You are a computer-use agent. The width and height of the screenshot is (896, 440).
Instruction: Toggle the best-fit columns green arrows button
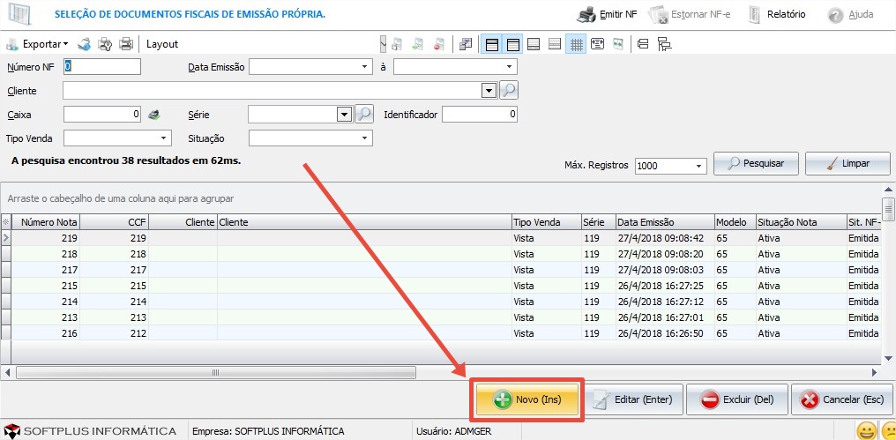point(617,44)
